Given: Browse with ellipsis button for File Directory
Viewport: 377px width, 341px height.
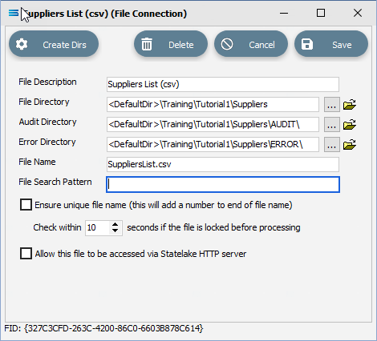Looking at the screenshot, I should point(332,104).
